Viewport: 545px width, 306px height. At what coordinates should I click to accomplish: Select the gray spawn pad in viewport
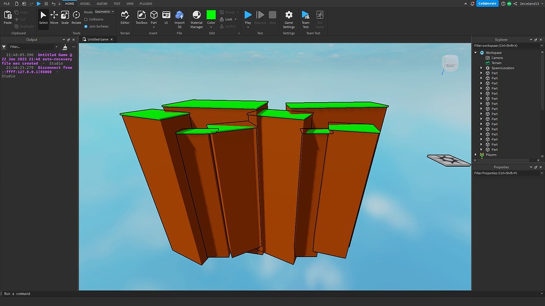449,160
